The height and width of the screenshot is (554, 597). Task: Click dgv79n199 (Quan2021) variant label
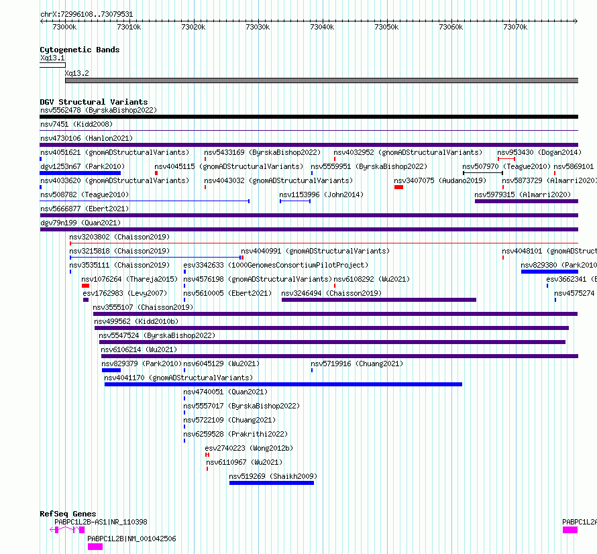click(x=80, y=223)
